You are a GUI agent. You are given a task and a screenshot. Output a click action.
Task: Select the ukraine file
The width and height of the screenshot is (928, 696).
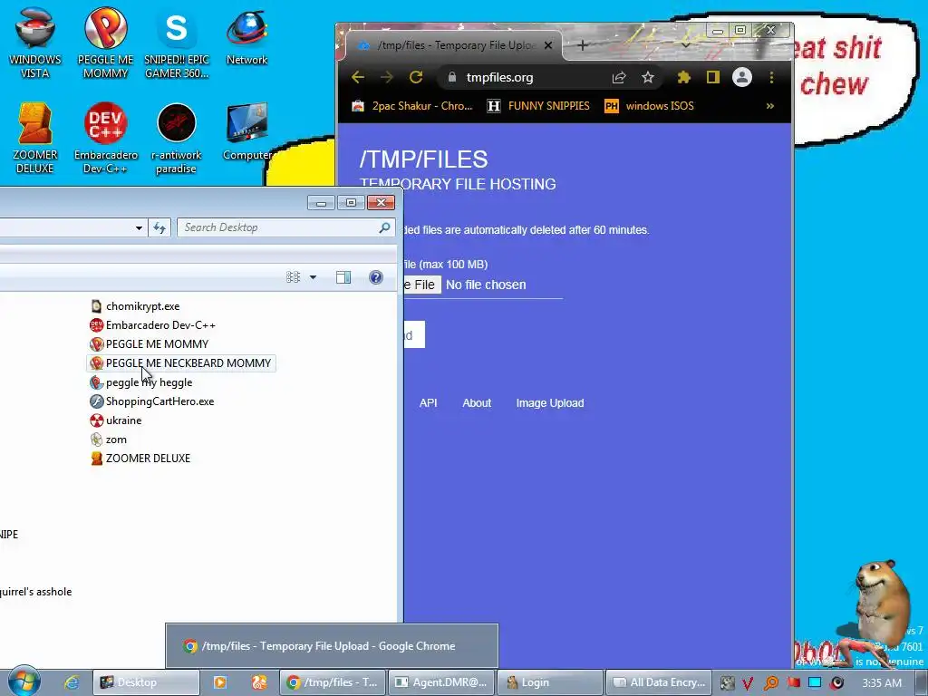[x=115, y=420]
